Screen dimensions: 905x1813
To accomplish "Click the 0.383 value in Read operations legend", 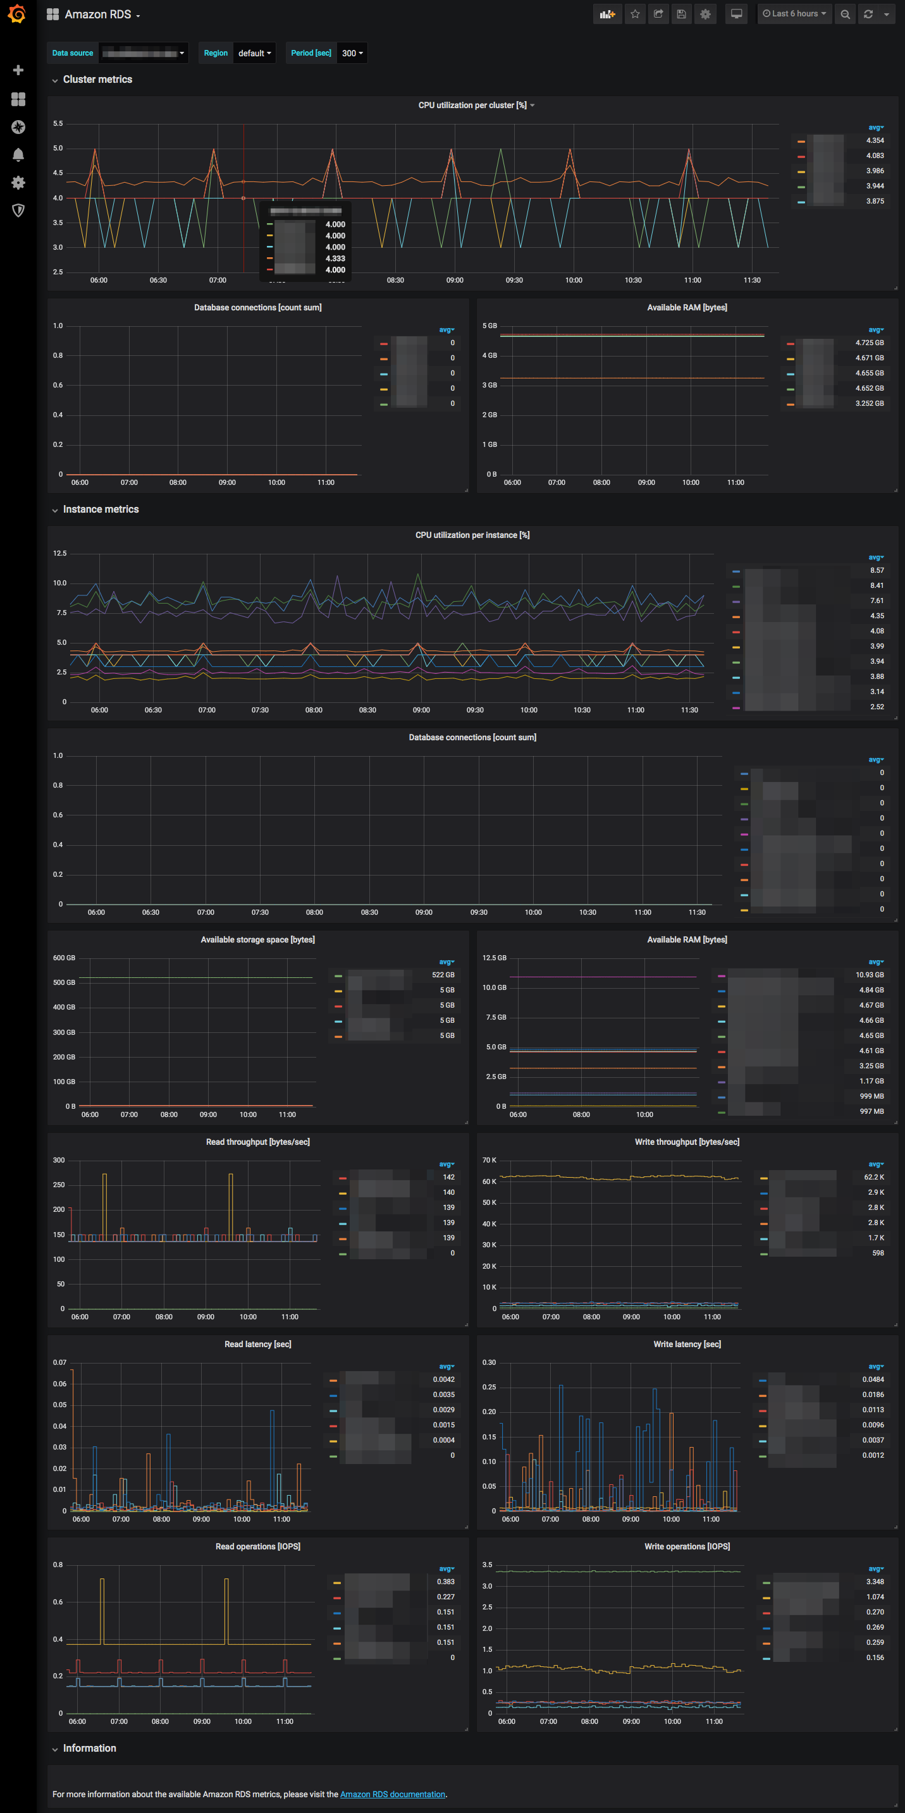I will [x=446, y=1582].
